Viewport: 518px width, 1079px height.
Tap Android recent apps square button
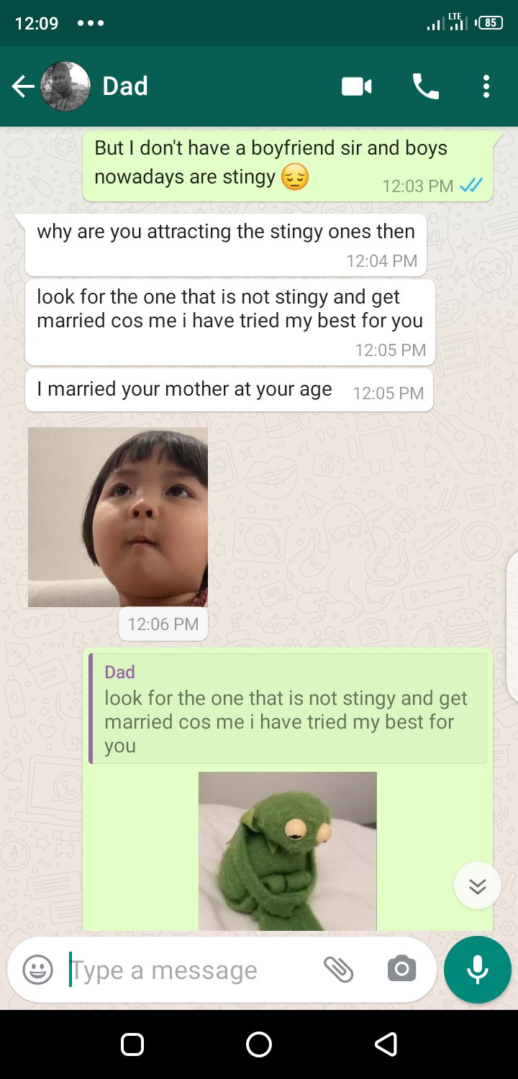point(132,1044)
